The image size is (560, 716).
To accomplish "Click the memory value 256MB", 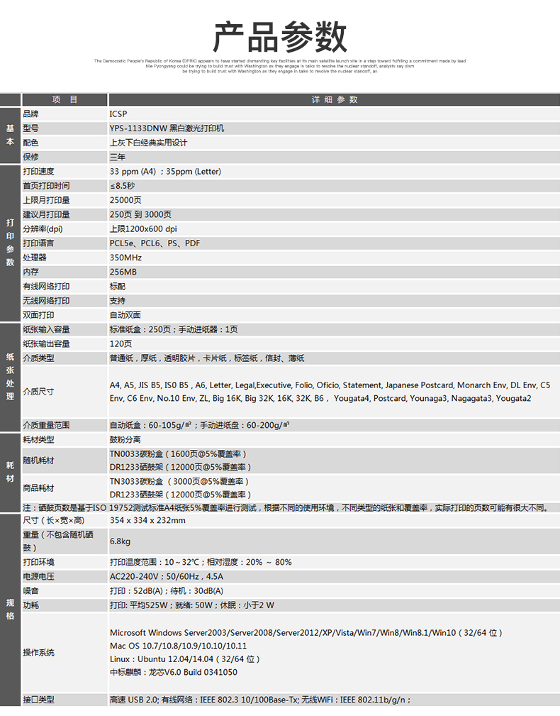I will pos(123,272).
